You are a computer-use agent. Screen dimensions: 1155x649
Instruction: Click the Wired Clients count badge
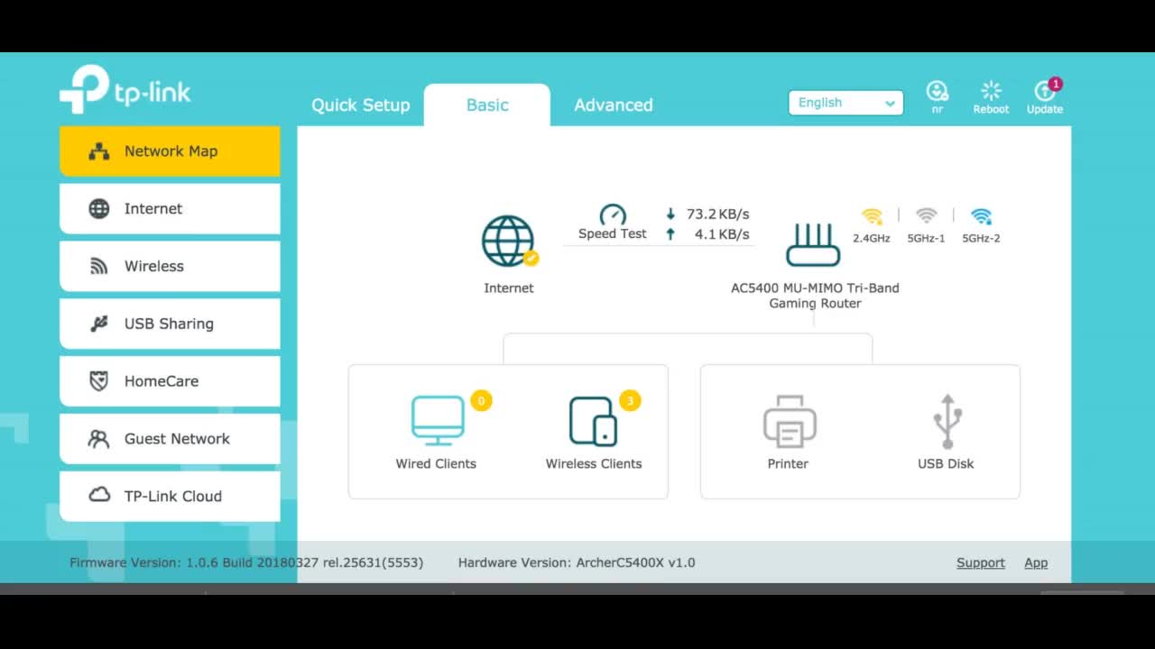point(481,401)
